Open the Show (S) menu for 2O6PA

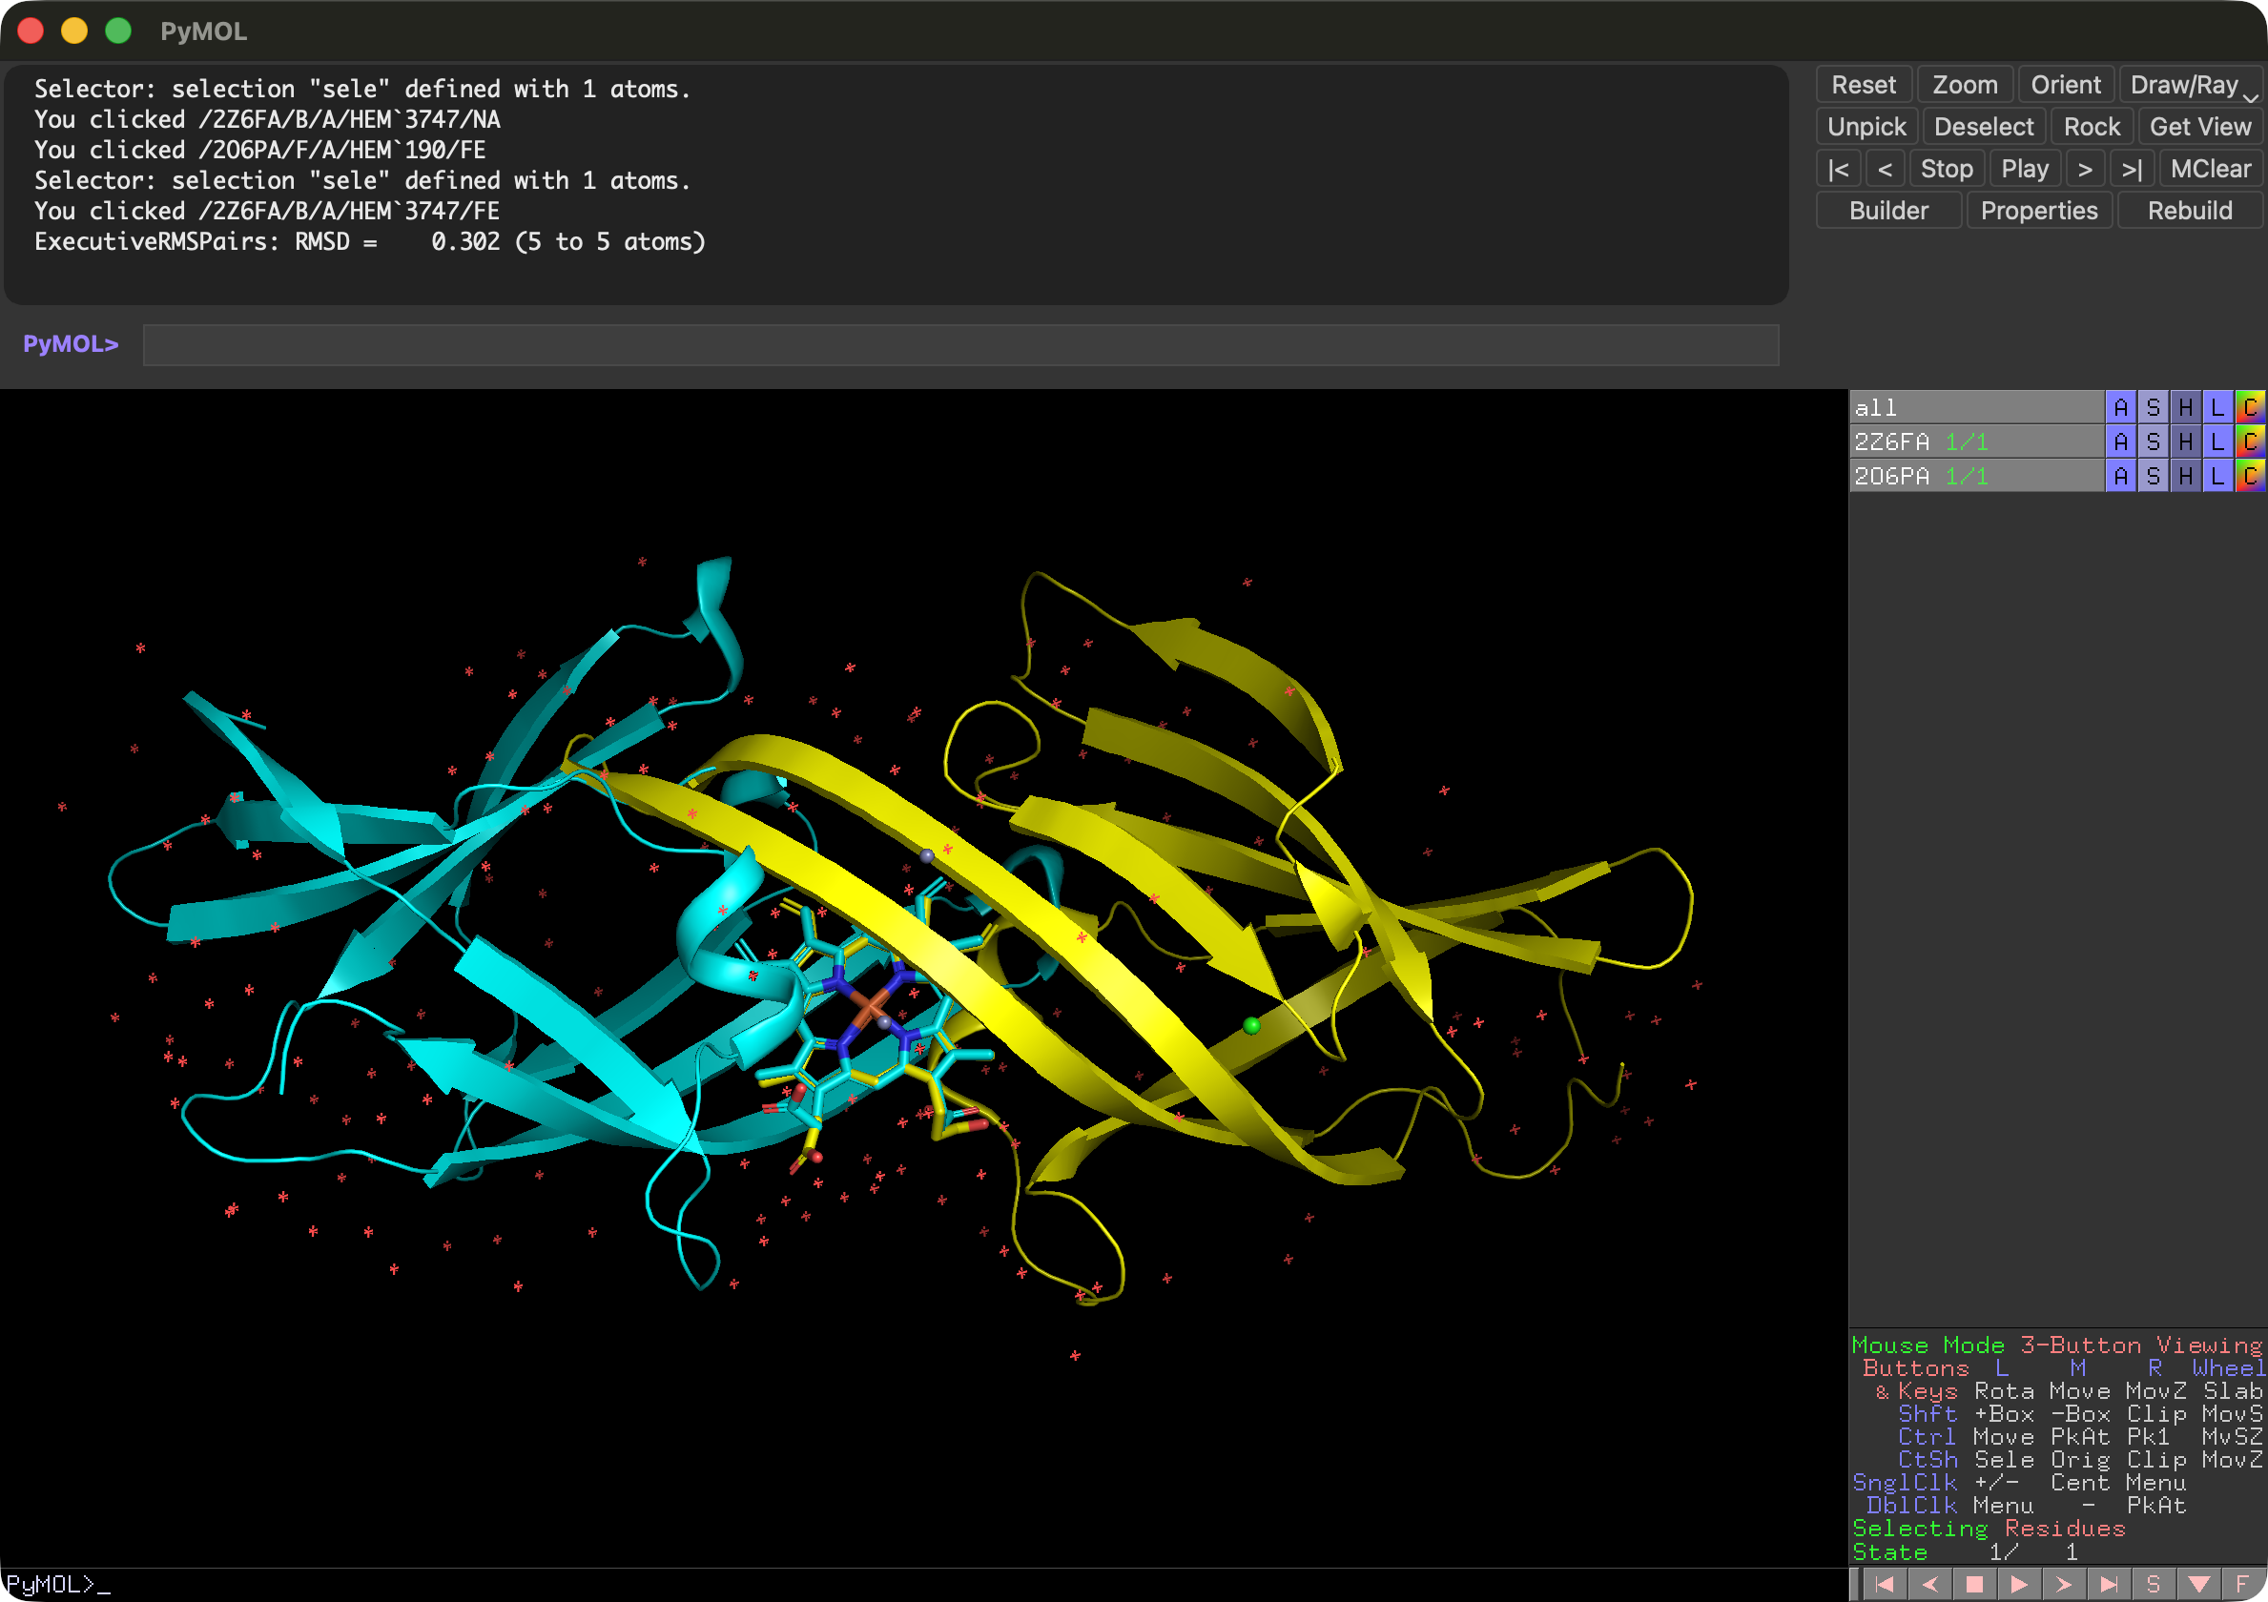[x=2153, y=476]
